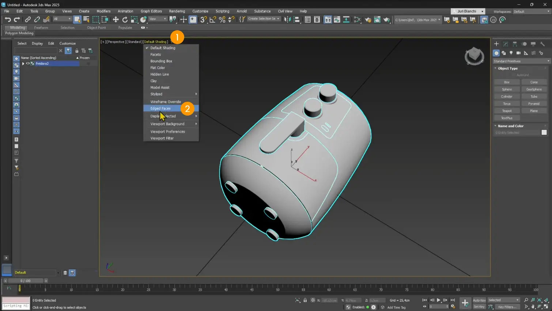Image resolution: width=552 pixels, height=311 pixels.
Task: Switch to the Modify command panel
Action: click(506, 44)
